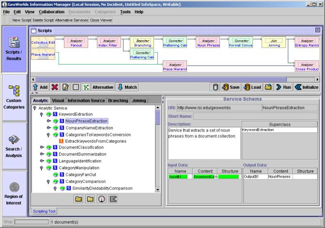Switch to the Branching tab
The height and width of the screenshot is (228, 325).
click(x=118, y=100)
